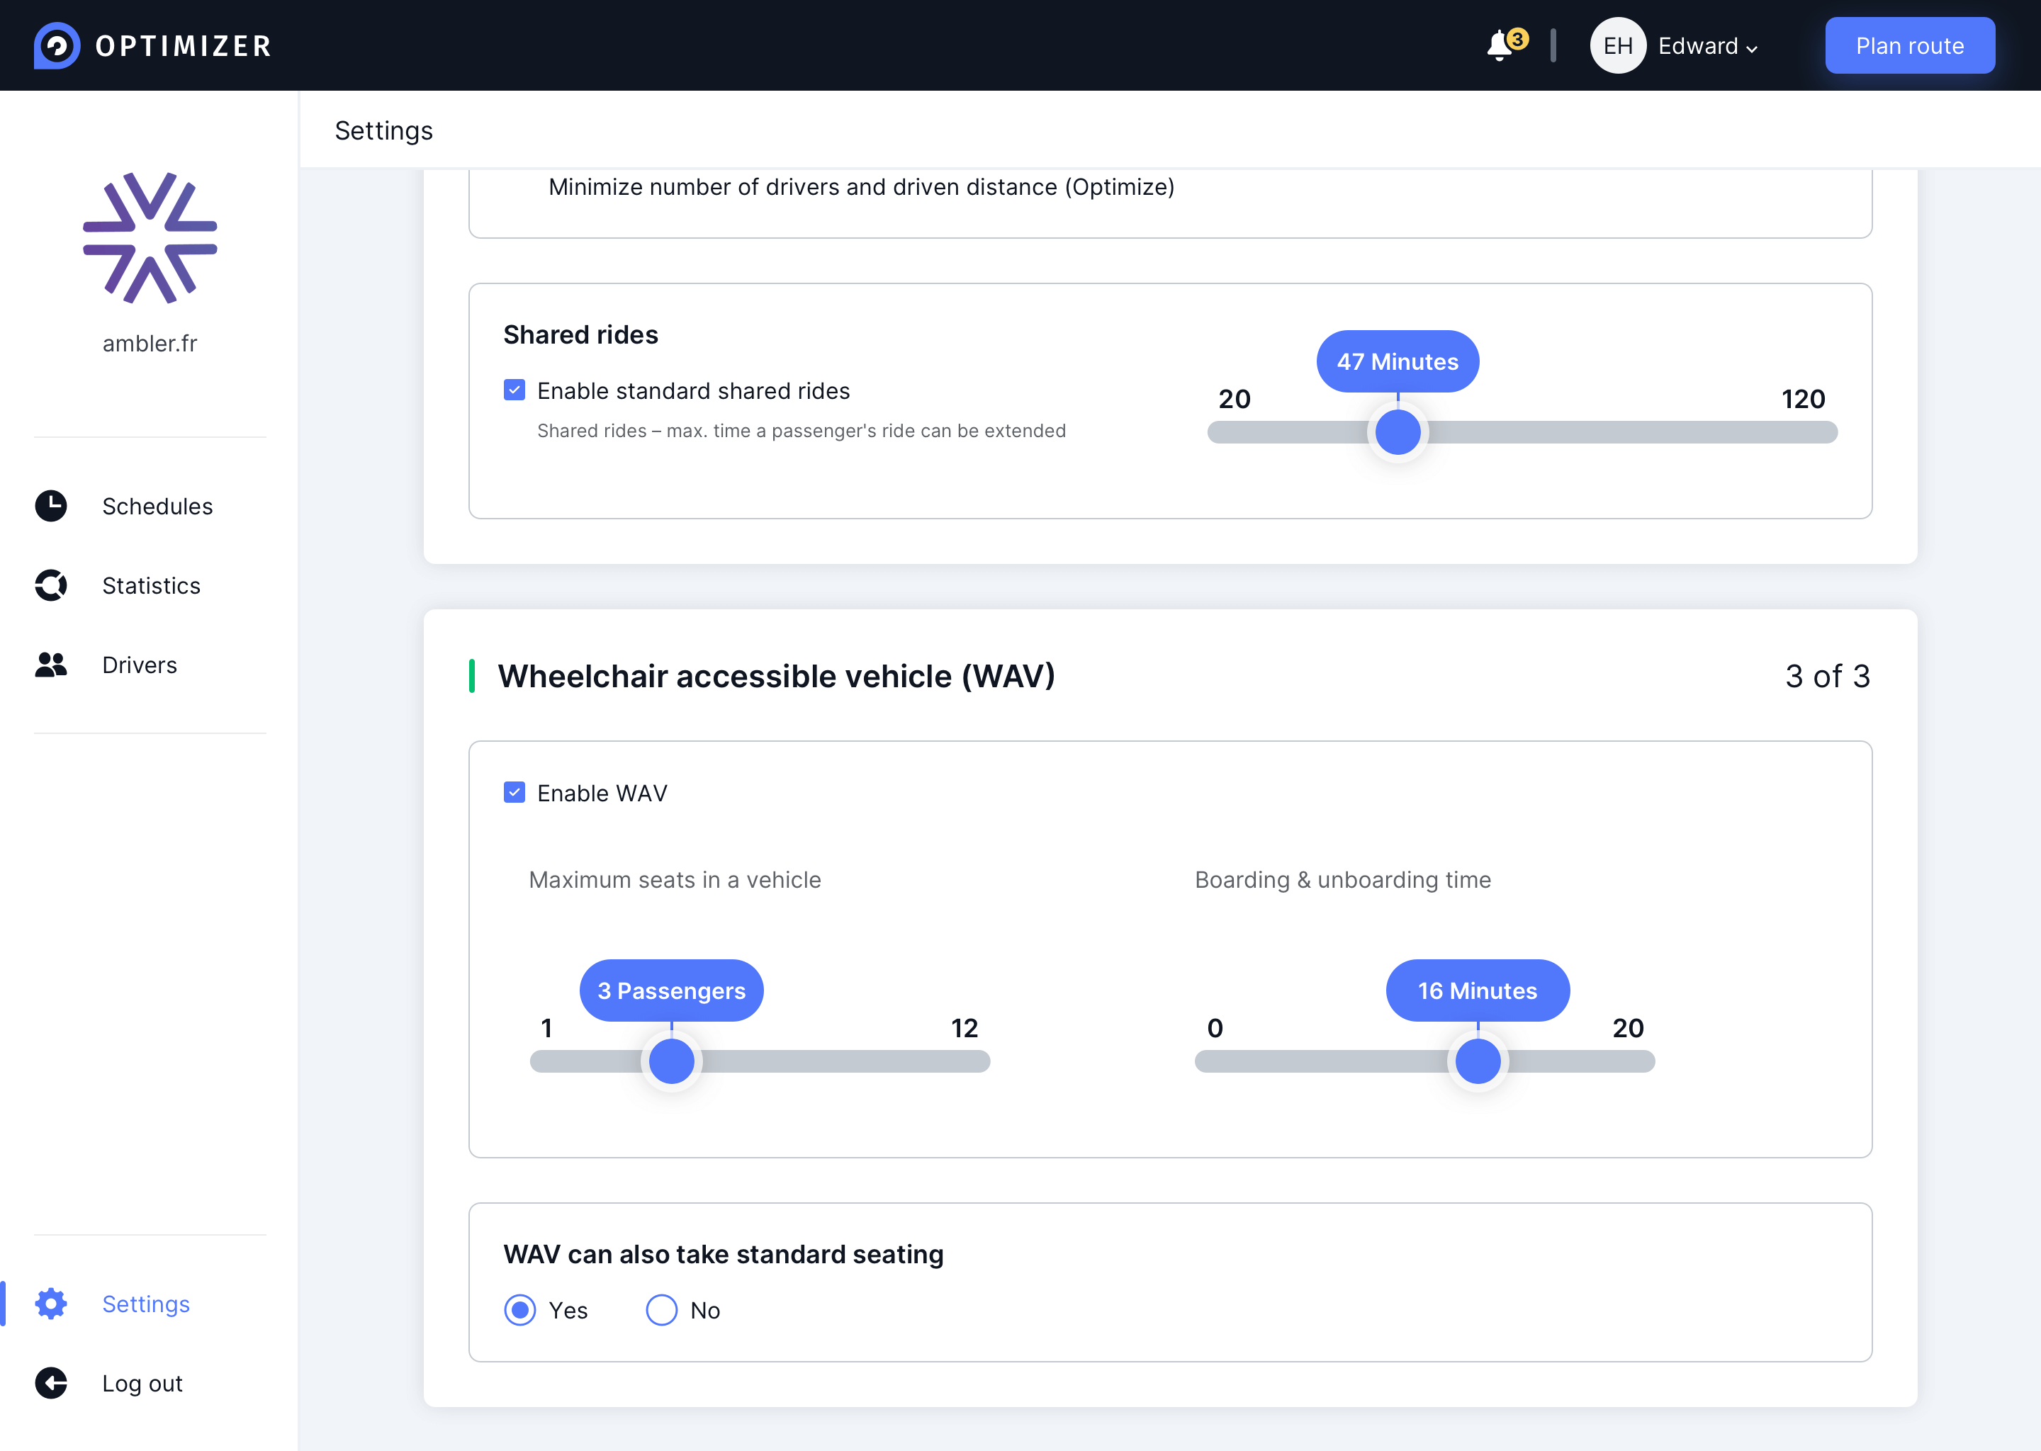The image size is (2041, 1451).
Task: Click the Optimizer logo icon
Action: [56, 45]
